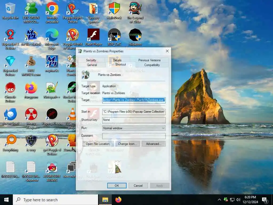273x205 pixels.
Task: Switch to the Compatibility tab
Action: click(x=152, y=65)
